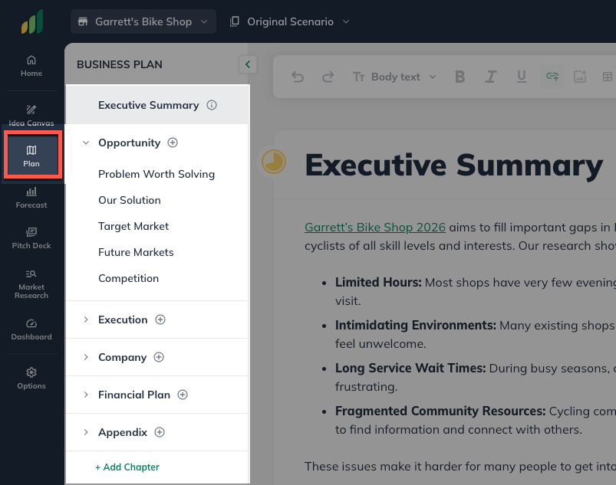Viewport: 616px width, 485px height.
Task: Toggle underline formatting
Action: point(522,77)
